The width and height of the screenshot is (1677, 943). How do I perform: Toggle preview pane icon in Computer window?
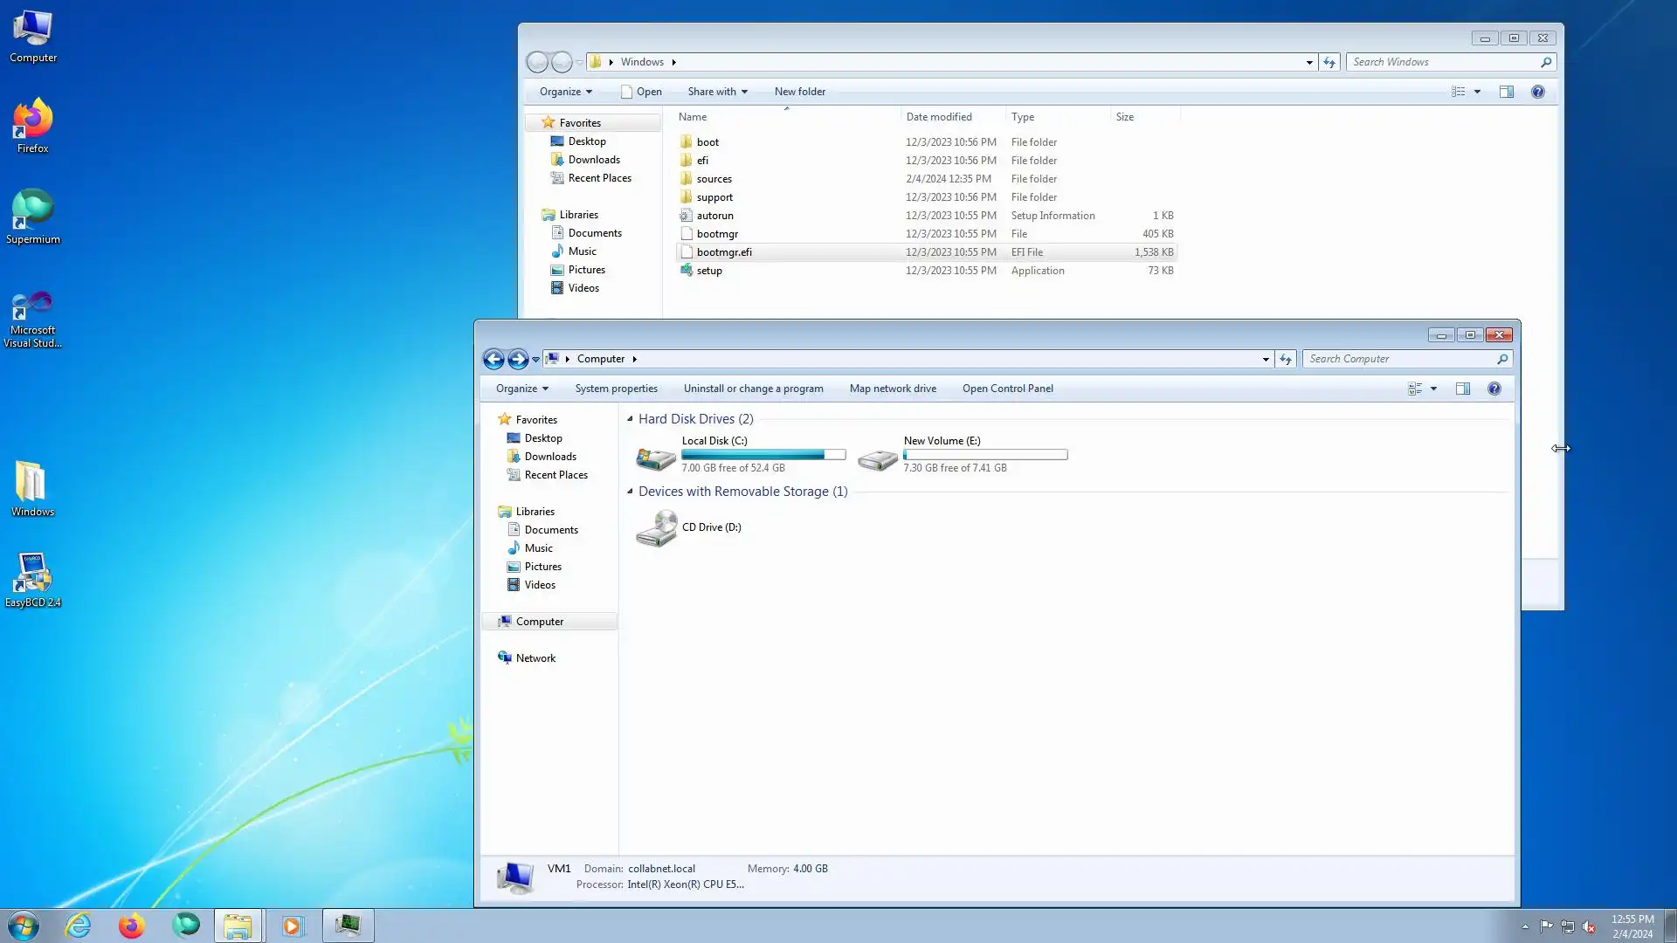click(1463, 389)
